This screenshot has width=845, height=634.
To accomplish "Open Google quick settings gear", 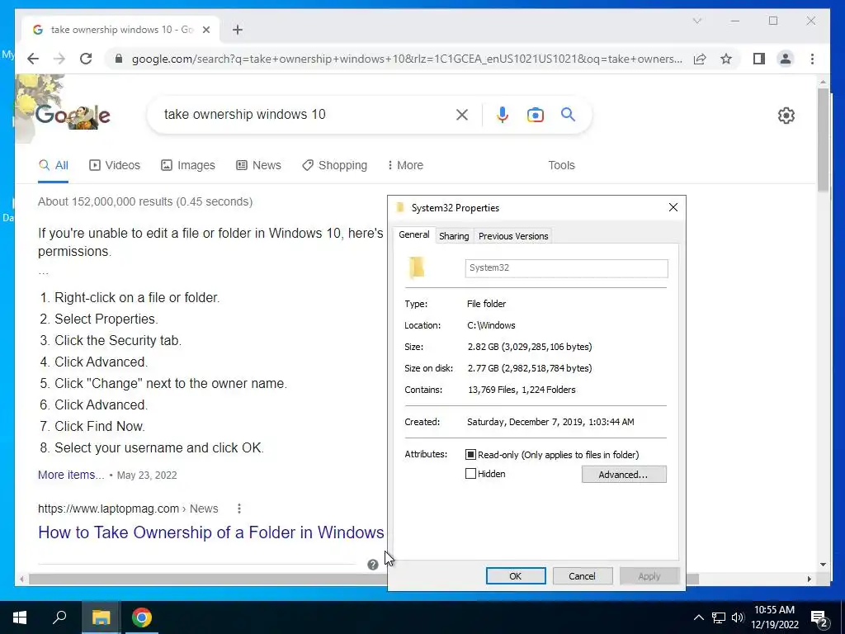I will [x=786, y=116].
